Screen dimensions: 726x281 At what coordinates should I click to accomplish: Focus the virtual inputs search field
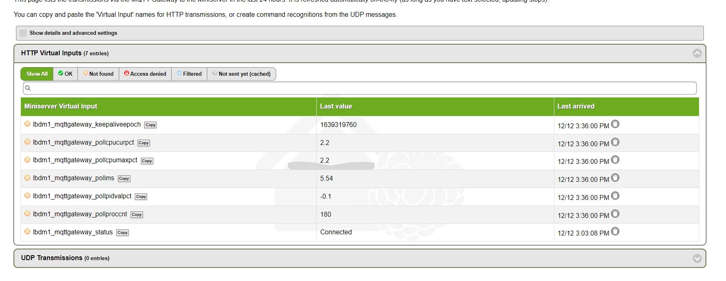pyautogui.click(x=360, y=88)
